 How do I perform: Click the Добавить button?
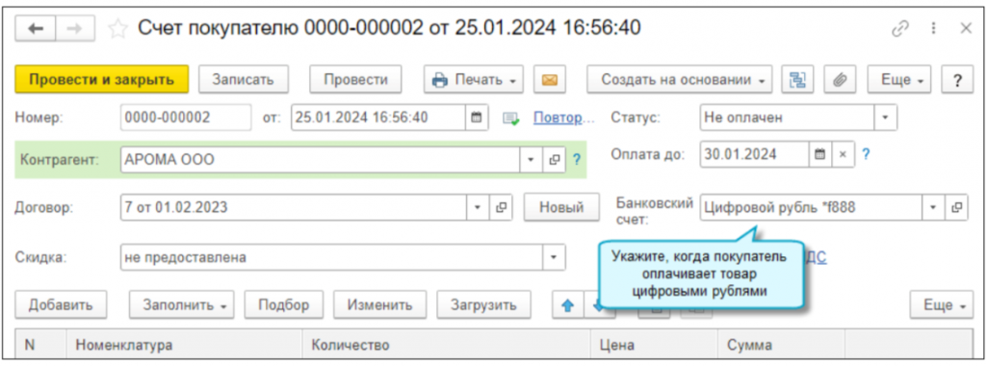[x=61, y=305]
